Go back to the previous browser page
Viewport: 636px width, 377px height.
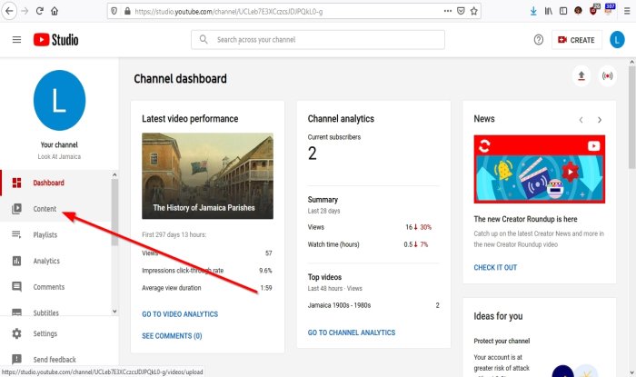(9, 11)
